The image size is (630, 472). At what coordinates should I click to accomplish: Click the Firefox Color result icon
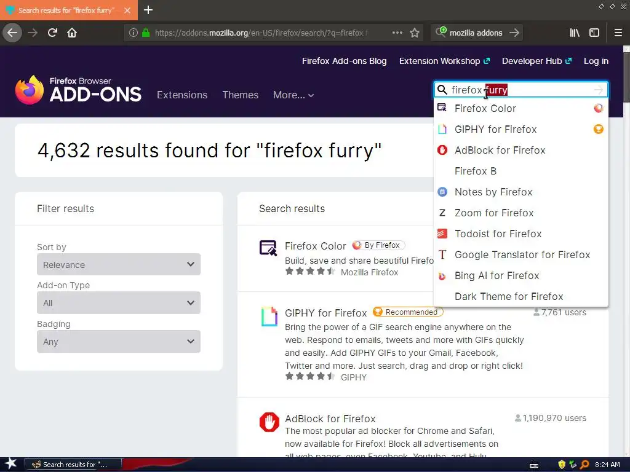pyautogui.click(x=268, y=248)
